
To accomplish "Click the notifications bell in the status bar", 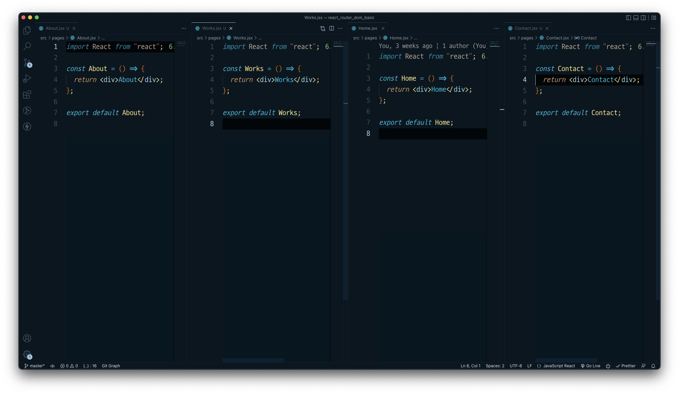I will 654,366.
